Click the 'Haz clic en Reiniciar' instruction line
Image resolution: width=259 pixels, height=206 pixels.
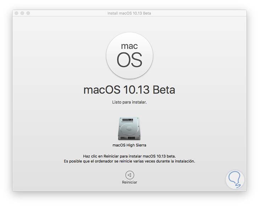[x=129, y=156]
